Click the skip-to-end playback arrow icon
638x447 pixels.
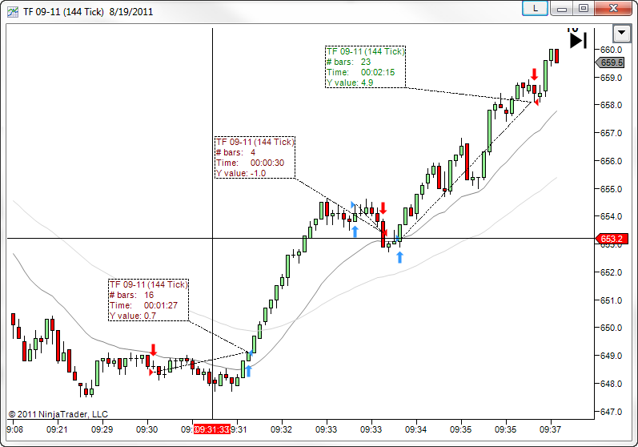[578, 41]
